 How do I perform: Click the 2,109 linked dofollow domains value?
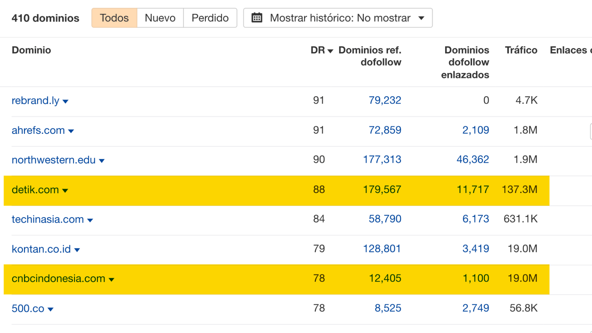[476, 130]
